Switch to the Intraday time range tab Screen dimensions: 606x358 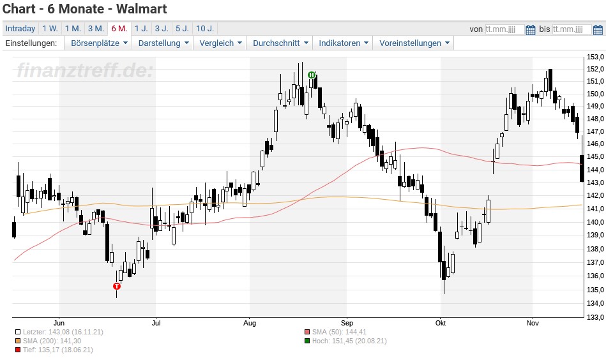point(20,29)
